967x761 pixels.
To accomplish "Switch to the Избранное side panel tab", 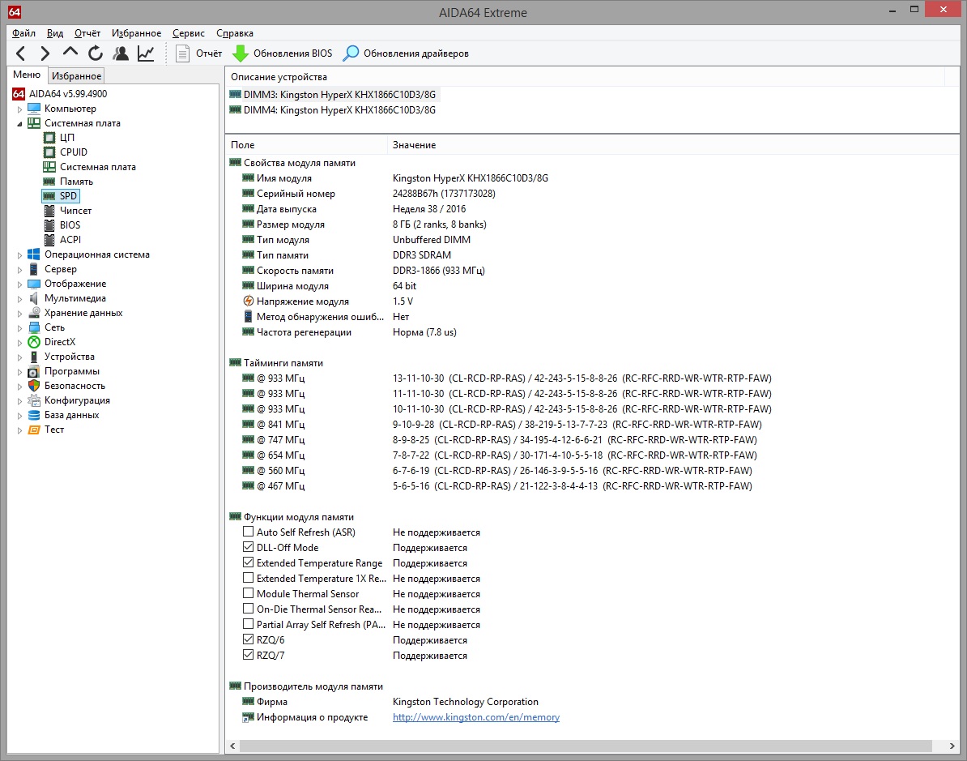I will tap(76, 76).
